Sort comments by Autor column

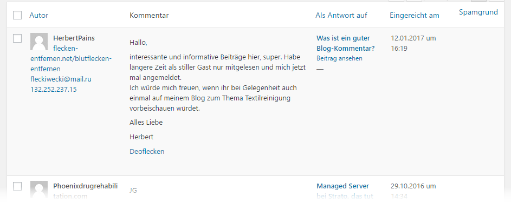pos(39,15)
